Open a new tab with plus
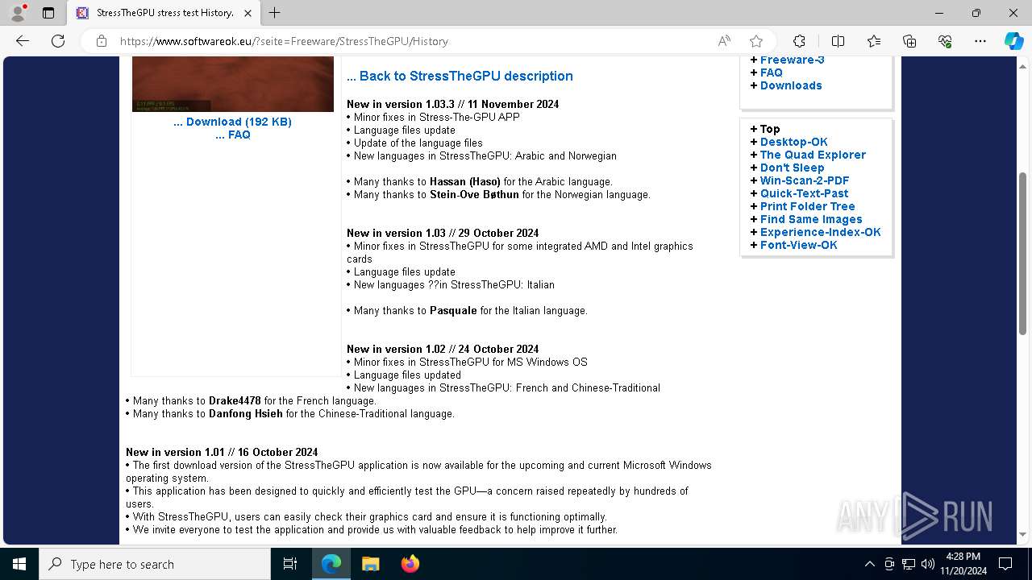 pyautogui.click(x=275, y=13)
